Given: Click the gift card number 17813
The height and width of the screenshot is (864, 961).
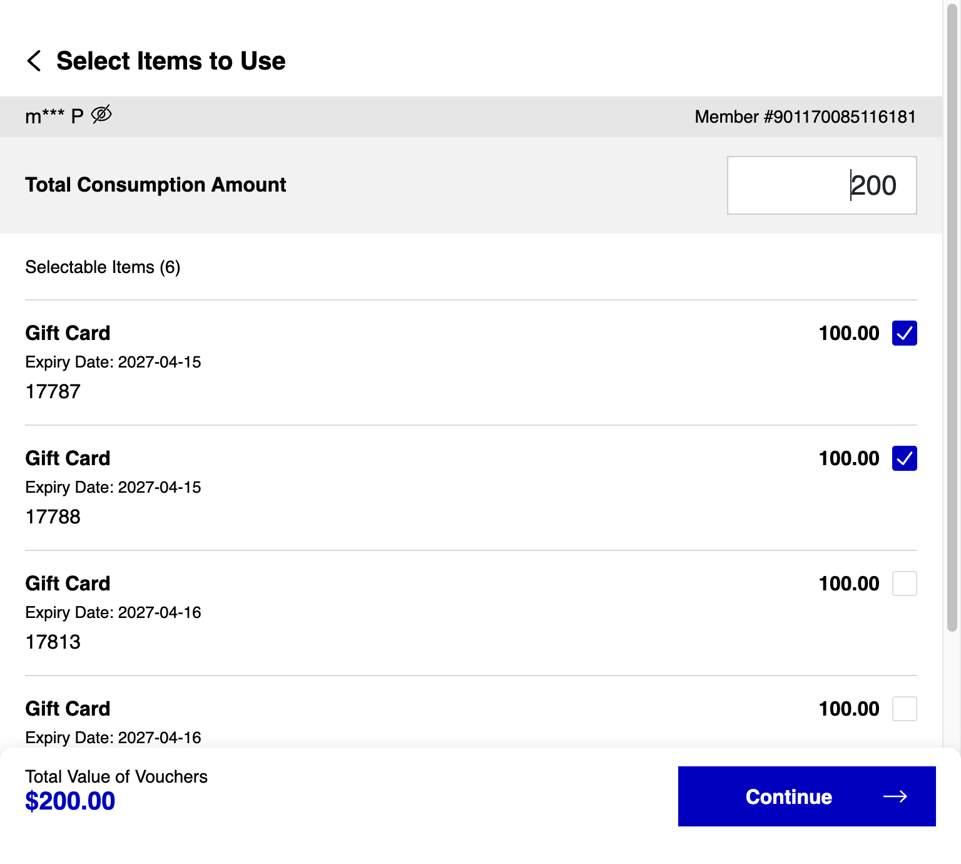Looking at the screenshot, I should coord(53,642).
